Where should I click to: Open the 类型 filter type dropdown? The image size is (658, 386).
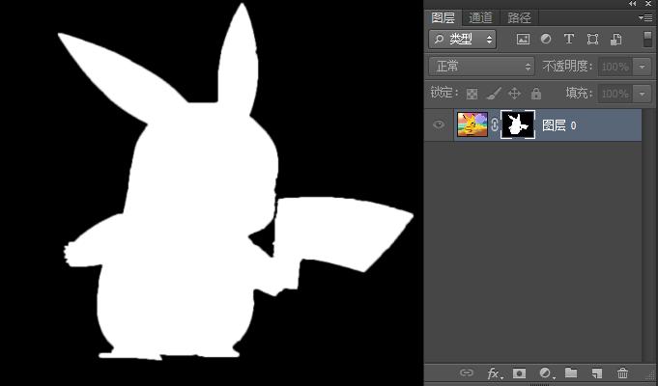(462, 40)
